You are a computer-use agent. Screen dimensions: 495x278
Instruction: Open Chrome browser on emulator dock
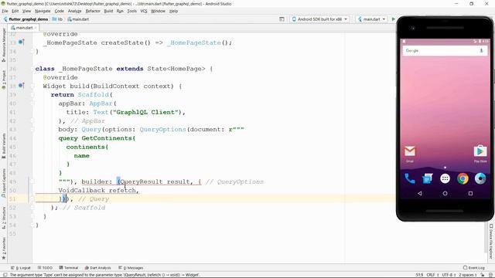tap(463, 178)
